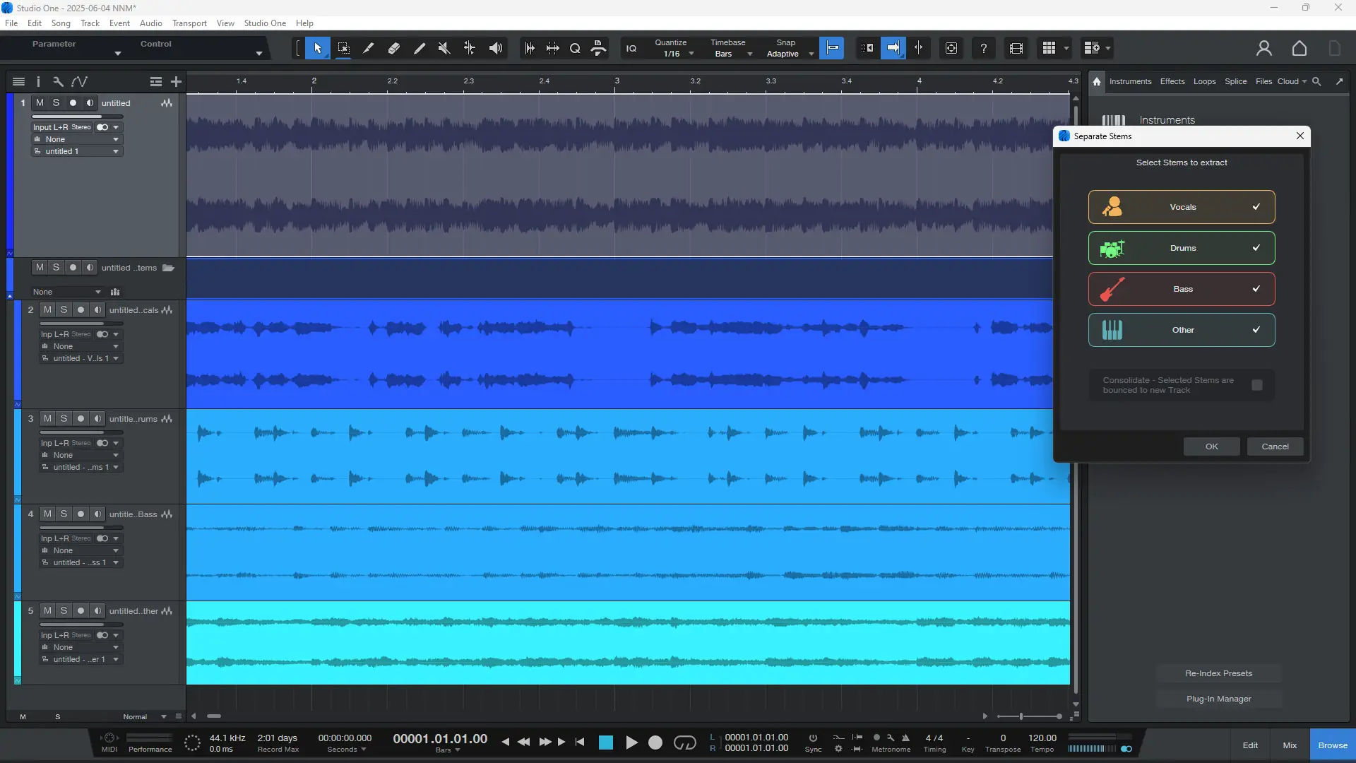Click the Add Track plus icon
1356x763 pixels.
[177, 82]
